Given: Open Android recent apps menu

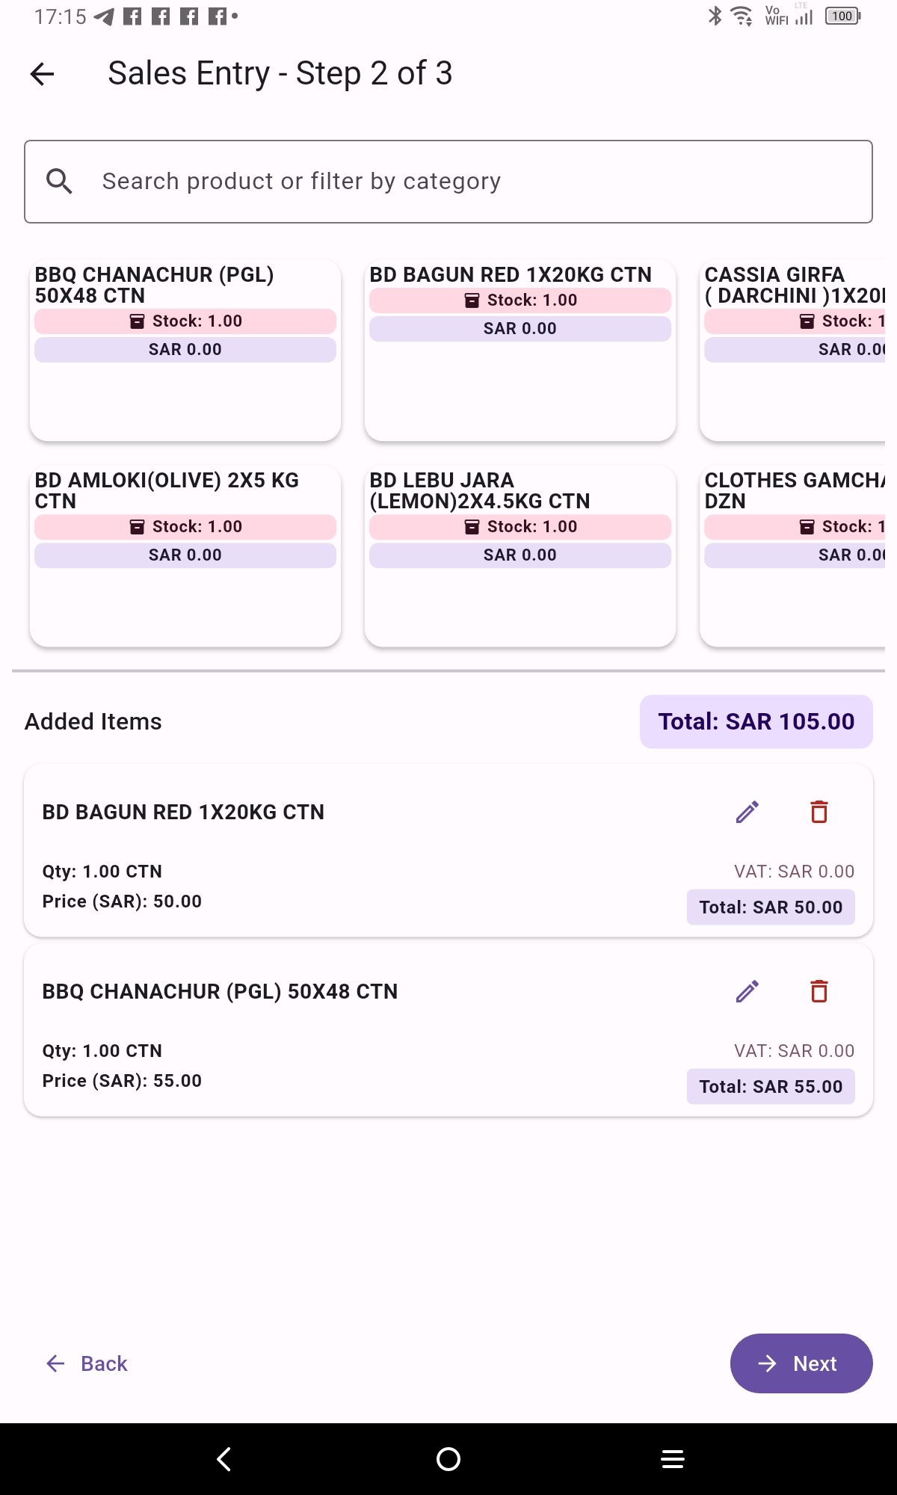Looking at the screenshot, I should 672,1458.
